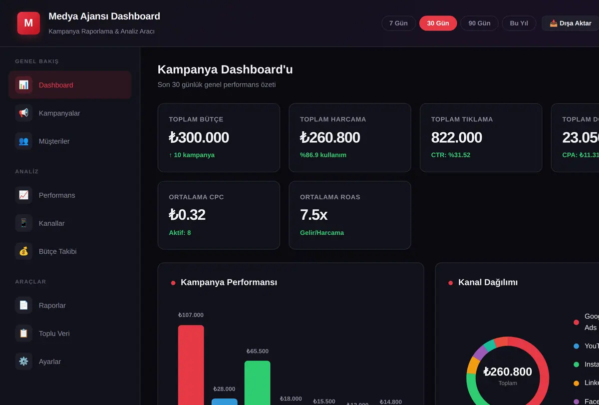Open Müşteriler from the sidebar
Screen dimensions: 599x405
point(70,141)
